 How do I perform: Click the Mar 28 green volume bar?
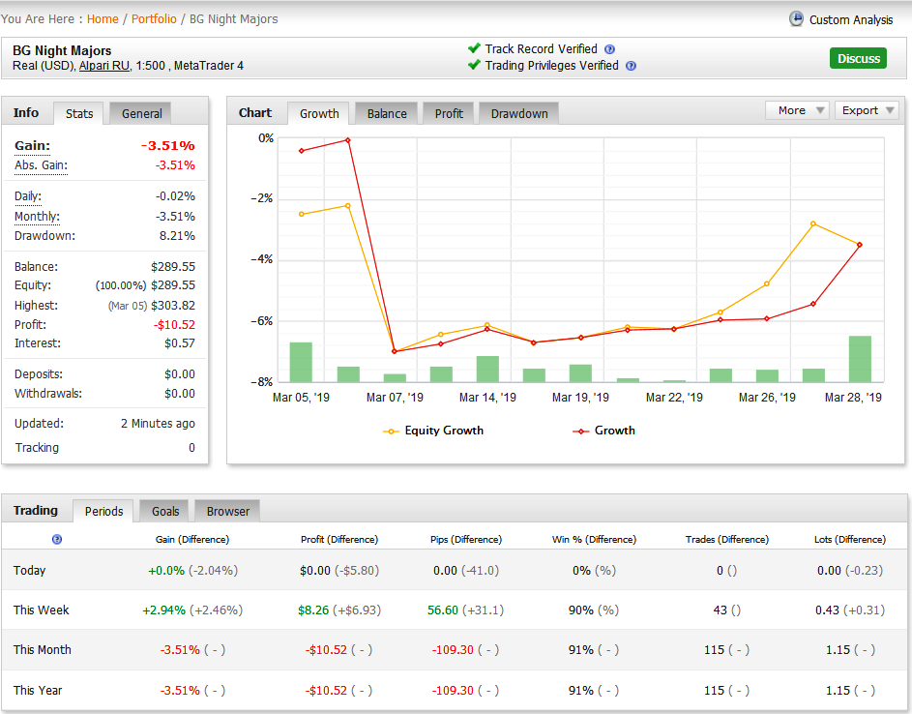click(860, 359)
